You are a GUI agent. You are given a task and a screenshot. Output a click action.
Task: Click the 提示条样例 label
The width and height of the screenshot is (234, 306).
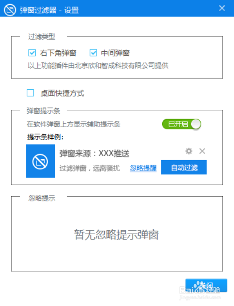click(45, 137)
